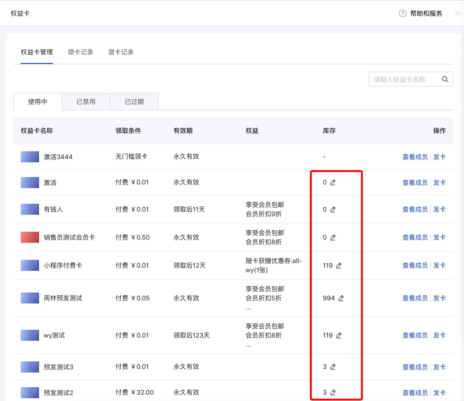464x401 pixels.
Task: Edit stock pencil for 有钱人 card
Action: [333, 210]
